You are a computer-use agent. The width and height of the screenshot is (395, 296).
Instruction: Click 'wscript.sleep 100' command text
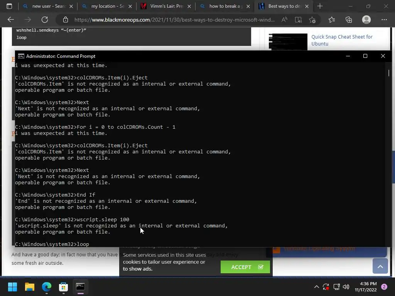pos(103,219)
